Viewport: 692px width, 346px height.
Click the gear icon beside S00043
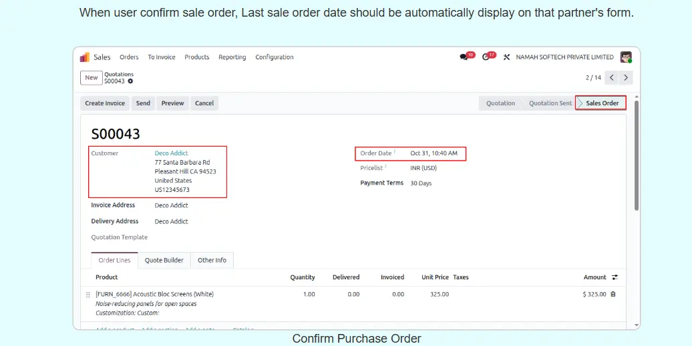click(x=130, y=81)
